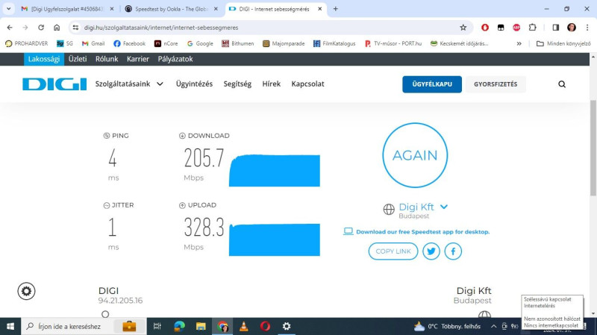Open VLC media player from taskbar
The height and width of the screenshot is (335, 597).
tap(244, 326)
